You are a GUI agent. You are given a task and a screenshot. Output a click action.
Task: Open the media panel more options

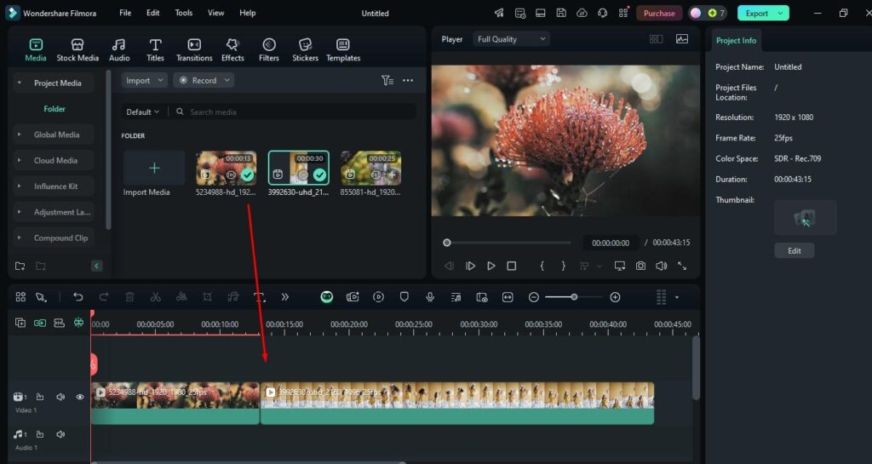click(408, 81)
